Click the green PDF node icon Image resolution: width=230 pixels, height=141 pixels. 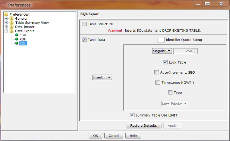17,39
